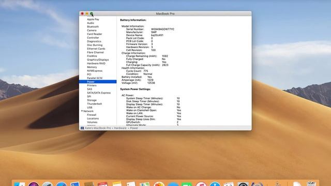Click the Condition value Normal
The image size is (331, 186).
coord(148,74)
